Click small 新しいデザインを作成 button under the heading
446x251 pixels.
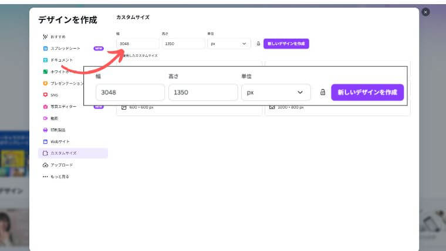tap(286, 44)
